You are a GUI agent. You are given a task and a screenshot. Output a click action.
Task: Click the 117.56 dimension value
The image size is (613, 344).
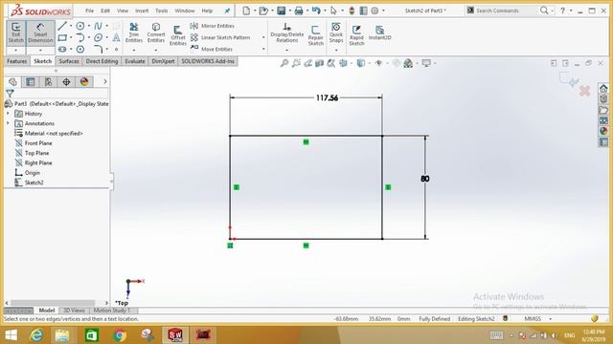[x=327, y=97]
